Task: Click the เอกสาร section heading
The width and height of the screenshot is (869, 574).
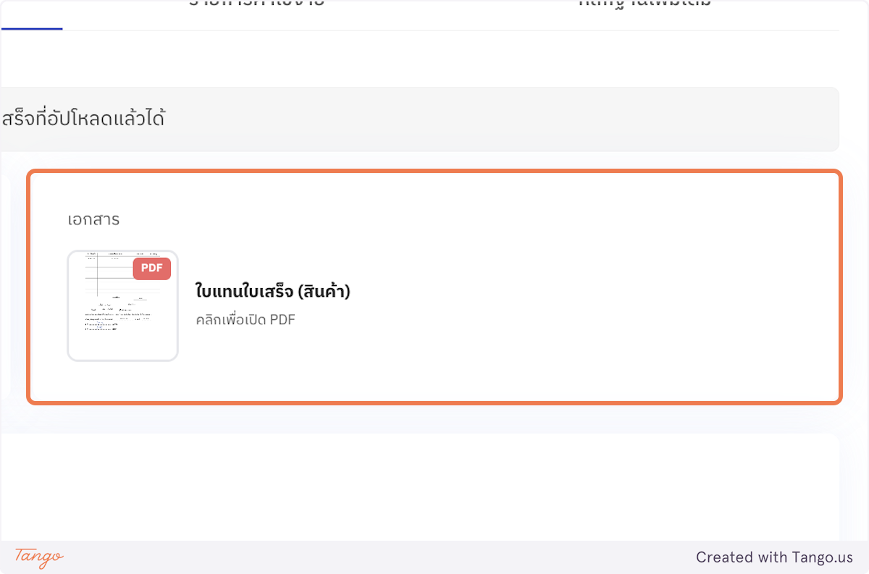Action: click(x=94, y=219)
